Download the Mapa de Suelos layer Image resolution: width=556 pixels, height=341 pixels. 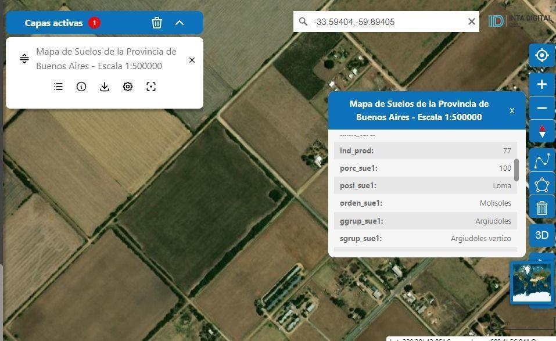(104, 87)
